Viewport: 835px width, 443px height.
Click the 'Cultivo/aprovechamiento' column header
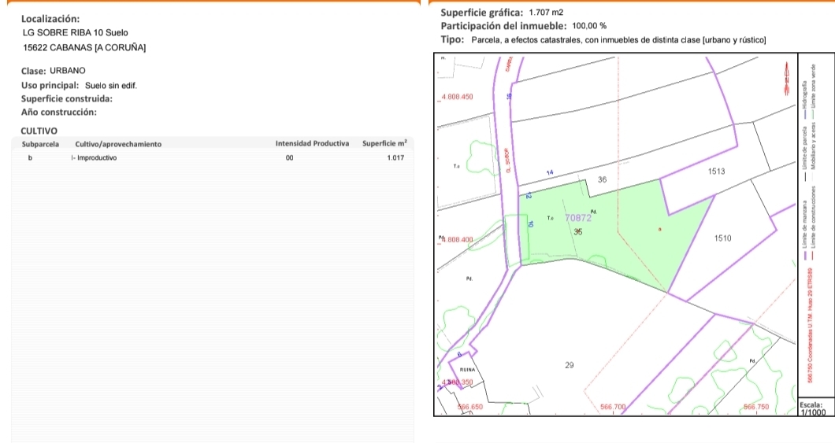[118, 144]
